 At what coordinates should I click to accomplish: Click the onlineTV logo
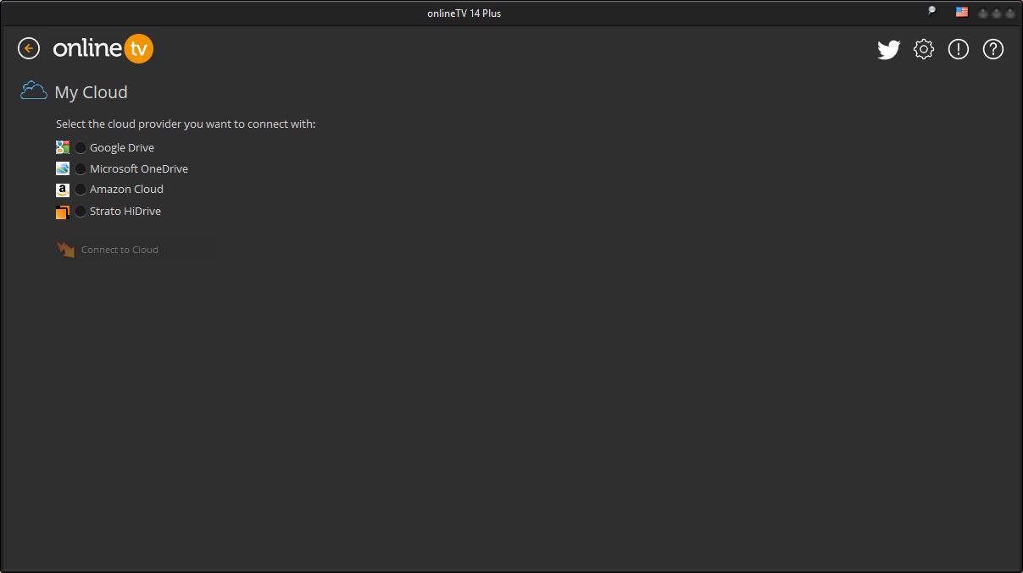pyautogui.click(x=103, y=49)
